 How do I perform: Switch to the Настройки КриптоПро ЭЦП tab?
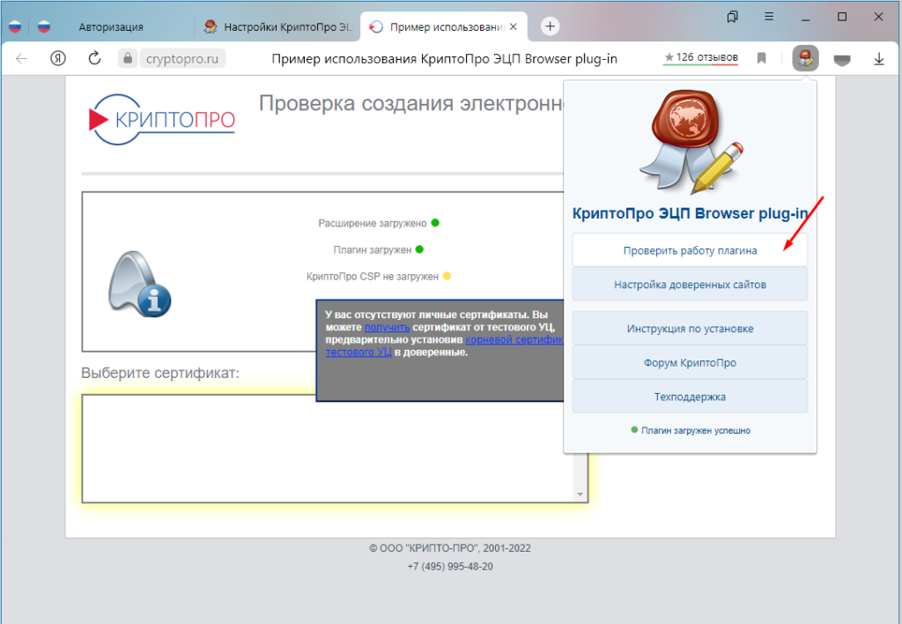277,26
